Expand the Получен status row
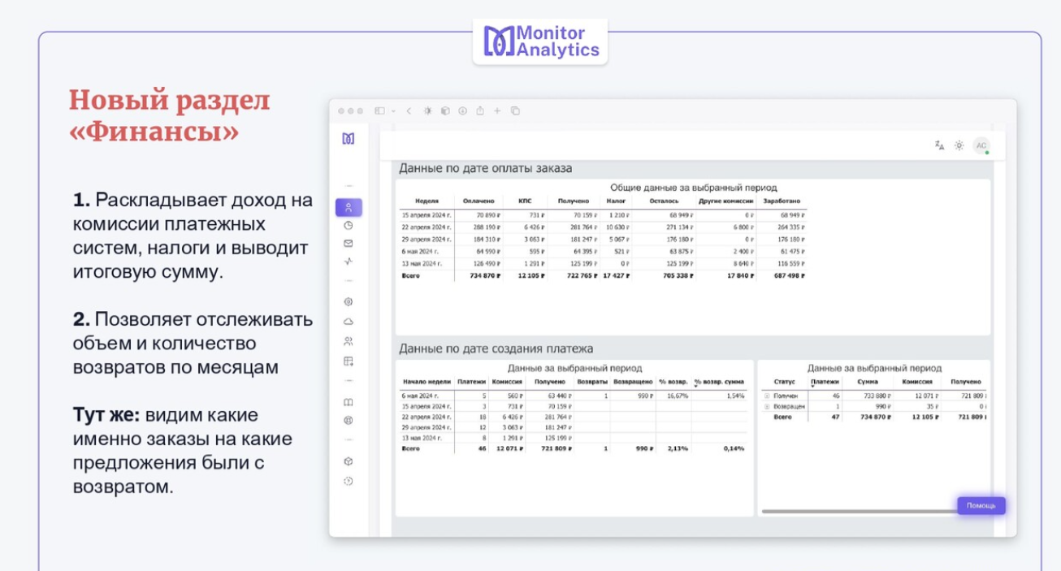This screenshot has height=571, width=1061. pos(767,396)
